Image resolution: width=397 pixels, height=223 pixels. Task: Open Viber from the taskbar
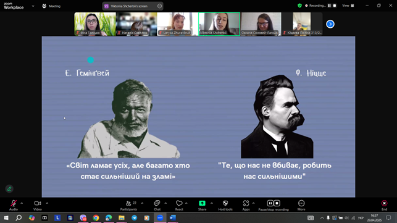click(x=83, y=217)
